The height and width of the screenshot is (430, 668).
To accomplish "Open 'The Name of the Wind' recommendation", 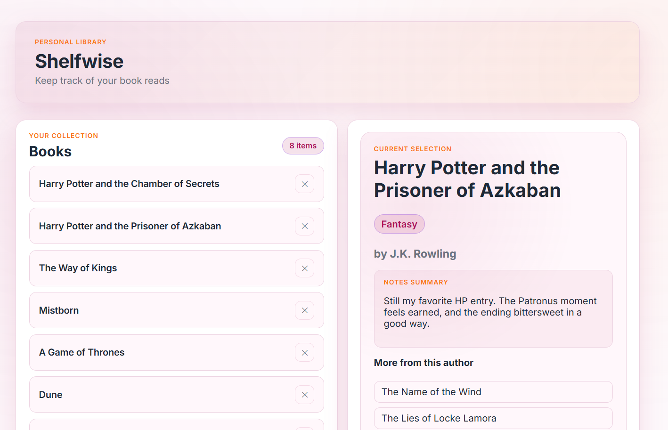I will coord(493,391).
